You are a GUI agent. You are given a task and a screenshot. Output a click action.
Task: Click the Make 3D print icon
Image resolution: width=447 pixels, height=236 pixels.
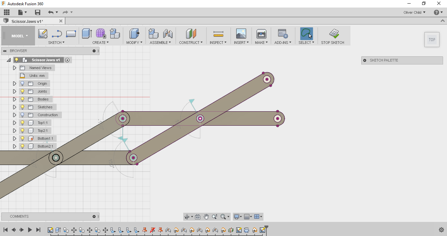pos(261,34)
